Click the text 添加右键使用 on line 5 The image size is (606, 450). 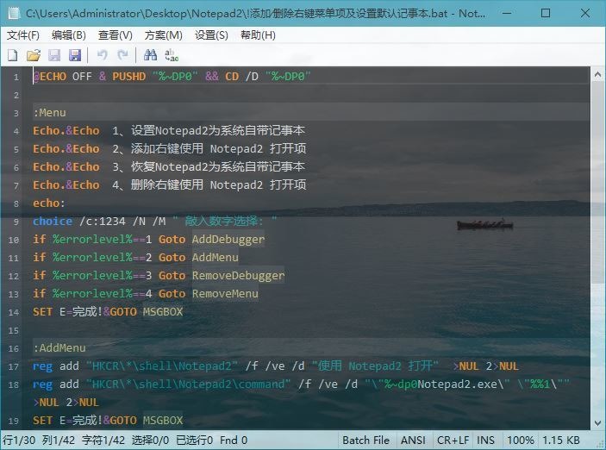167,149
